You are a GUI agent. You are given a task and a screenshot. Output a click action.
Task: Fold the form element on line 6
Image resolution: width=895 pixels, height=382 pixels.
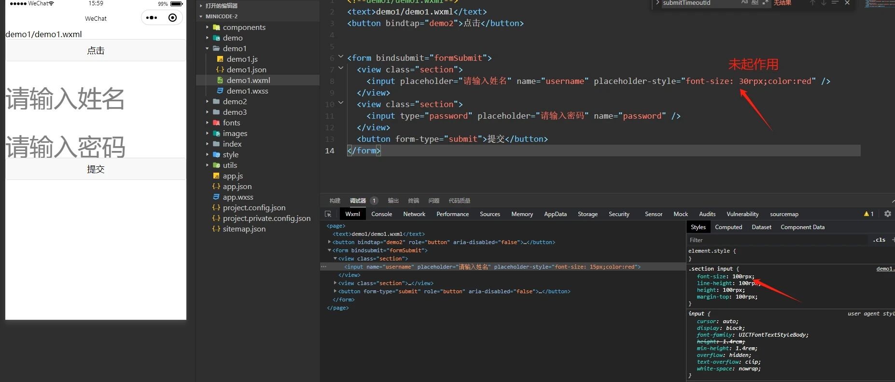click(x=341, y=57)
